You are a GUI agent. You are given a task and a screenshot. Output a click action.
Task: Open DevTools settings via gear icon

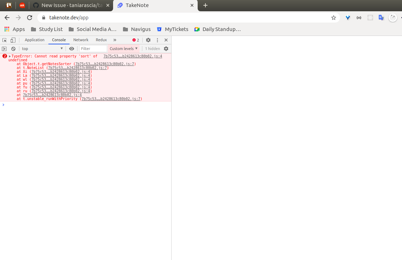148,40
